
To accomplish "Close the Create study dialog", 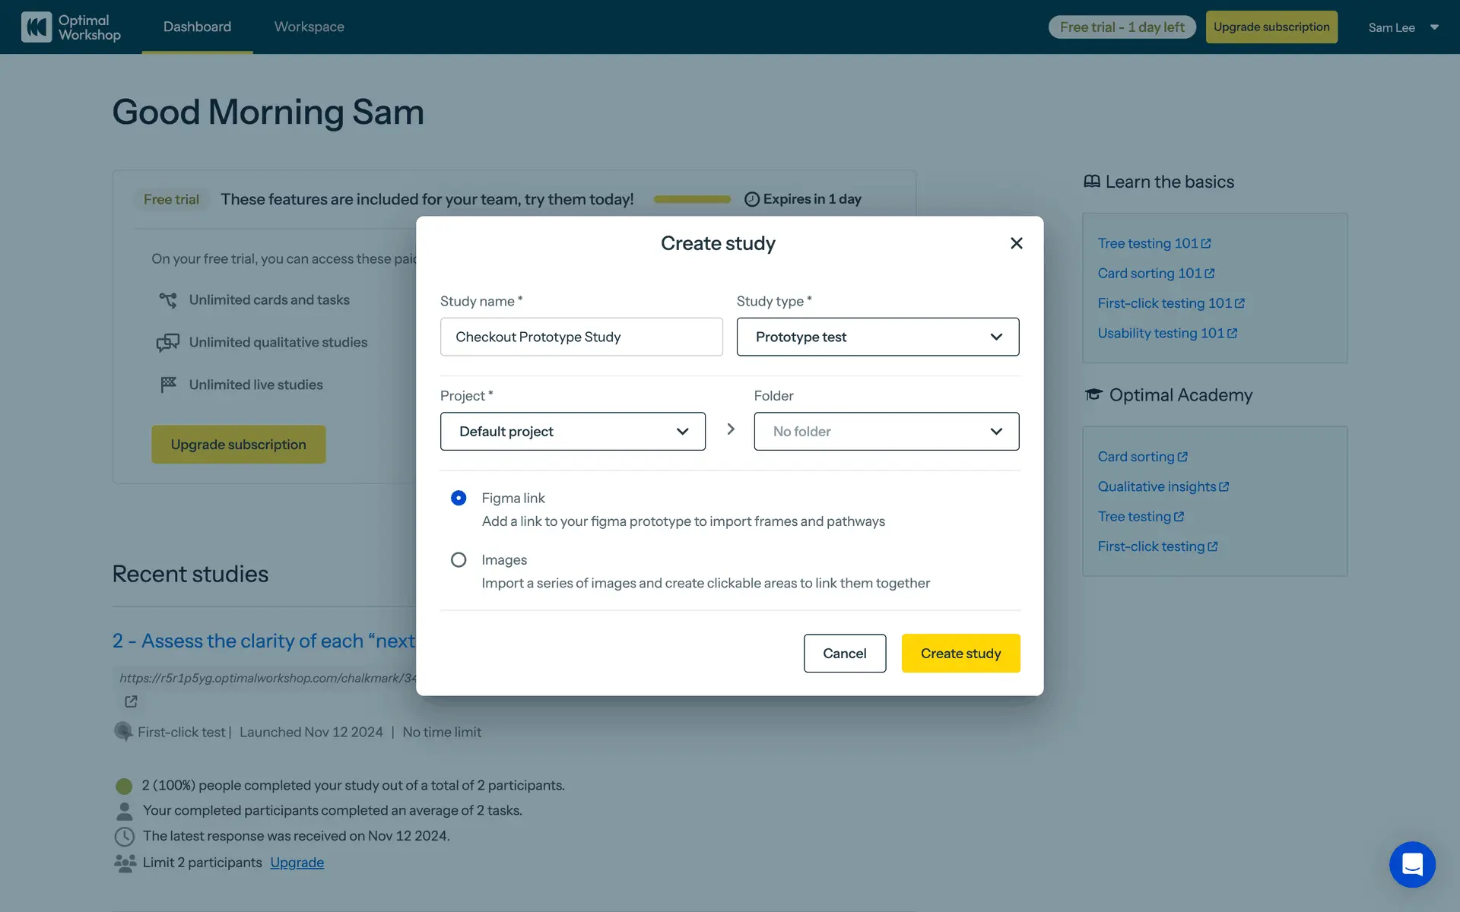I will click(1016, 243).
